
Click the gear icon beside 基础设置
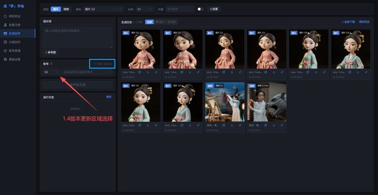[x=5, y=59]
